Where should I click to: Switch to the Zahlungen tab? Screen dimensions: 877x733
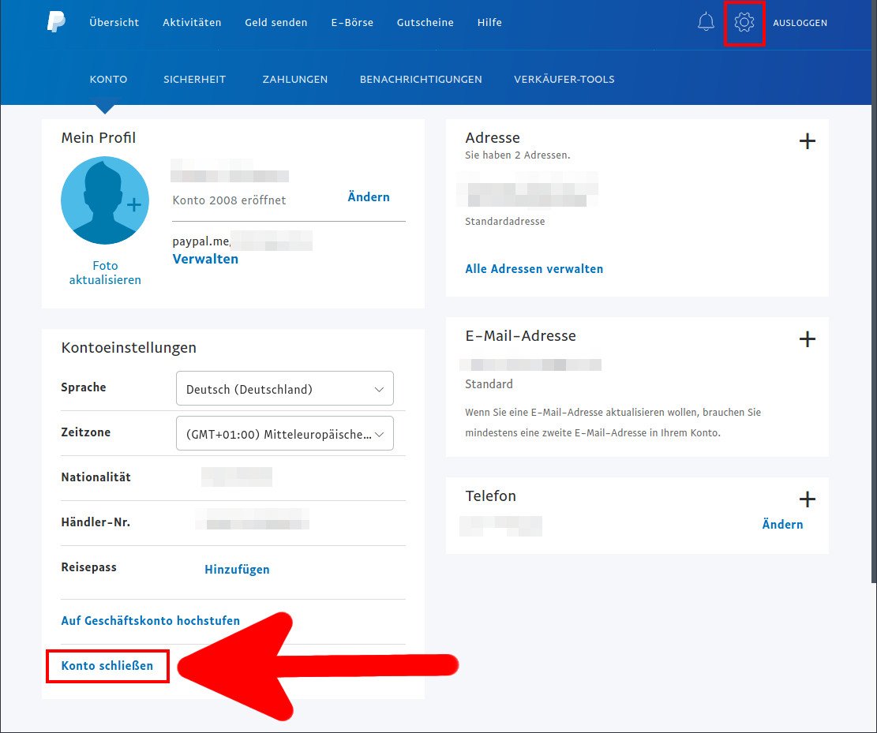click(x=294, y=79)
